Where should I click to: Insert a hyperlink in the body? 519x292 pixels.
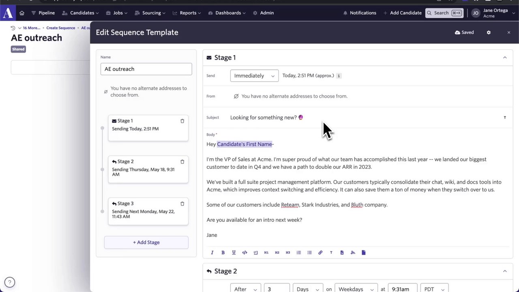320,253
